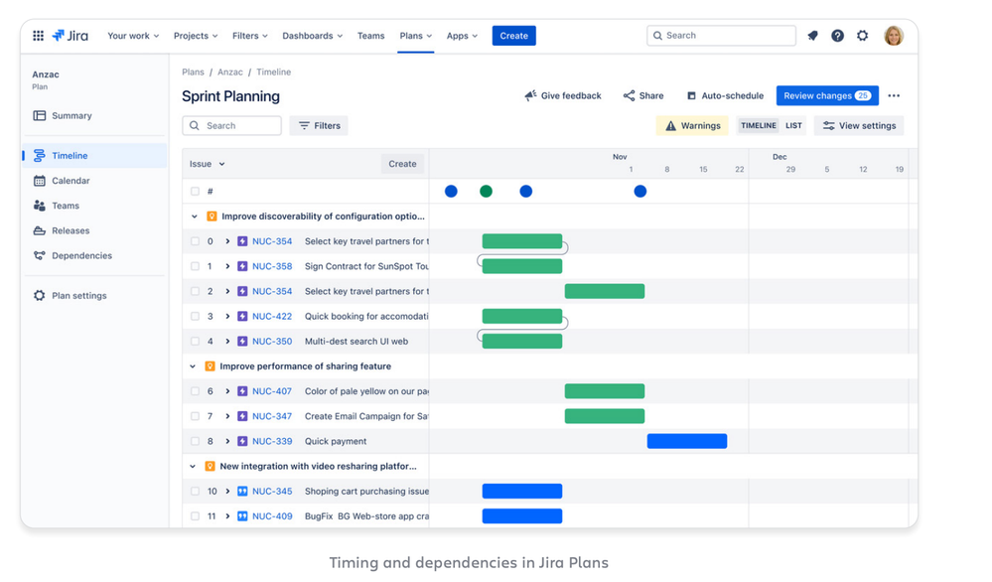Open the help question mark icon

pyautogui.click(x=838, y=36)
